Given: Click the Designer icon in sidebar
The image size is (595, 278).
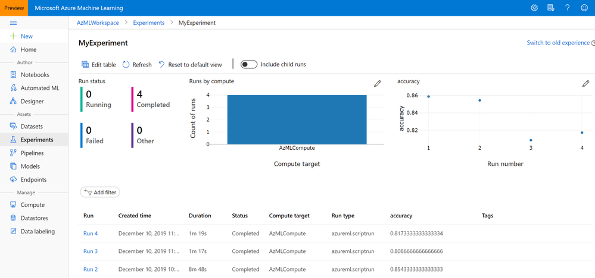Looking at the screenshot, I should tap(13, 102).
